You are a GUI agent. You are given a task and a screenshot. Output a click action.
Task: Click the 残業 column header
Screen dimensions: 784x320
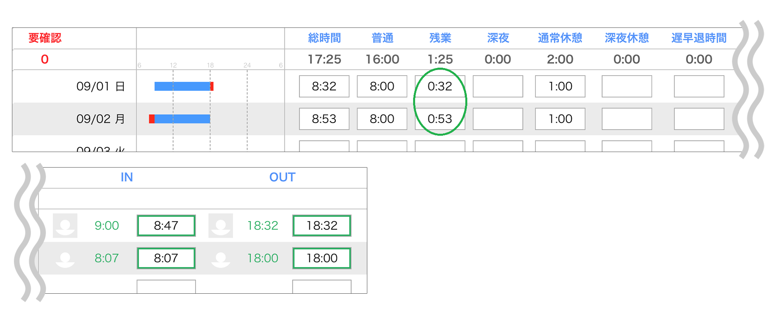tap(440, 38)
